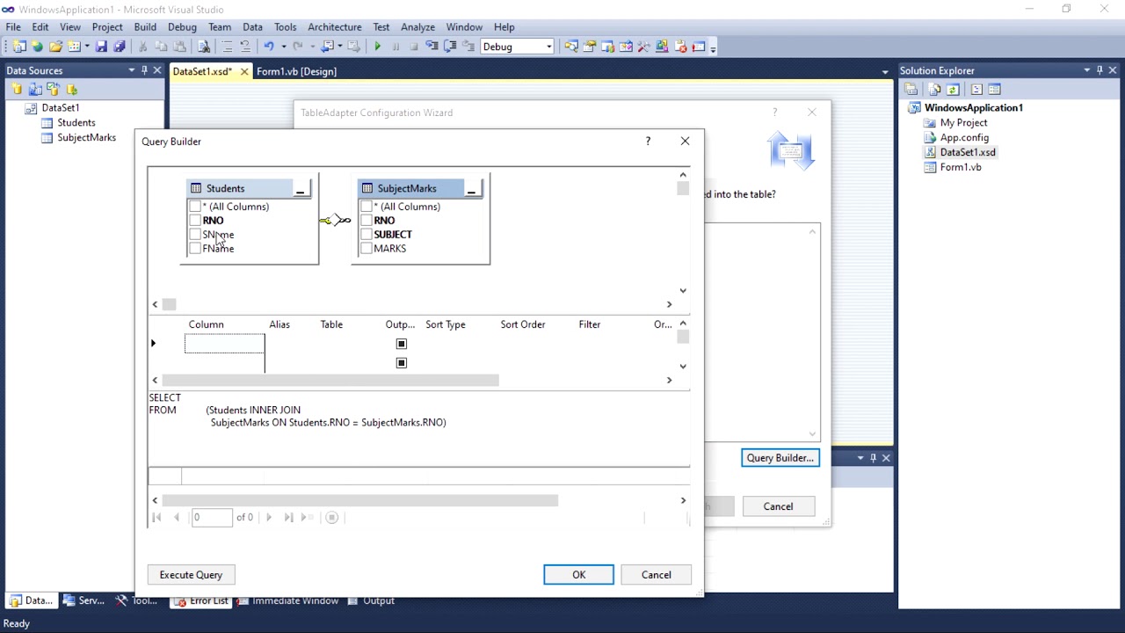This screenshot has height=633, width=1125.
Task: Click horizontal scrollbar thumb of criteria grid
Action: coord(330,380)
